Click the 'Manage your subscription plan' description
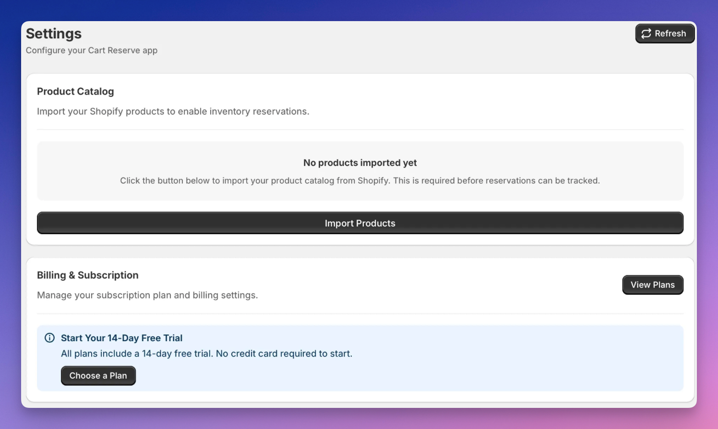Screen dimensions: 718x429 point(147,295)
